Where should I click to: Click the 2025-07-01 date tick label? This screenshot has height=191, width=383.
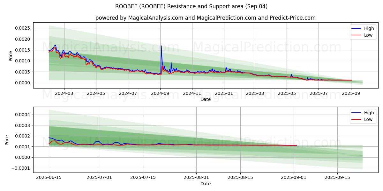click(99, 178)
